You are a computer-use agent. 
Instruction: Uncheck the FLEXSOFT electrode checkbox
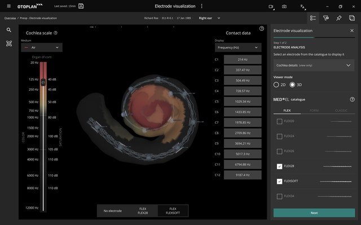pos(280,181)
